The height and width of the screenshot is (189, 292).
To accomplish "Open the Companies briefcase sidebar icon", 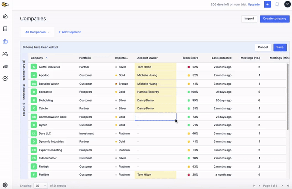I will (x=5, y=41).
